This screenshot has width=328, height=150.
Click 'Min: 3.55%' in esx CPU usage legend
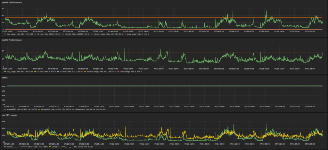[x=43, y=147]
